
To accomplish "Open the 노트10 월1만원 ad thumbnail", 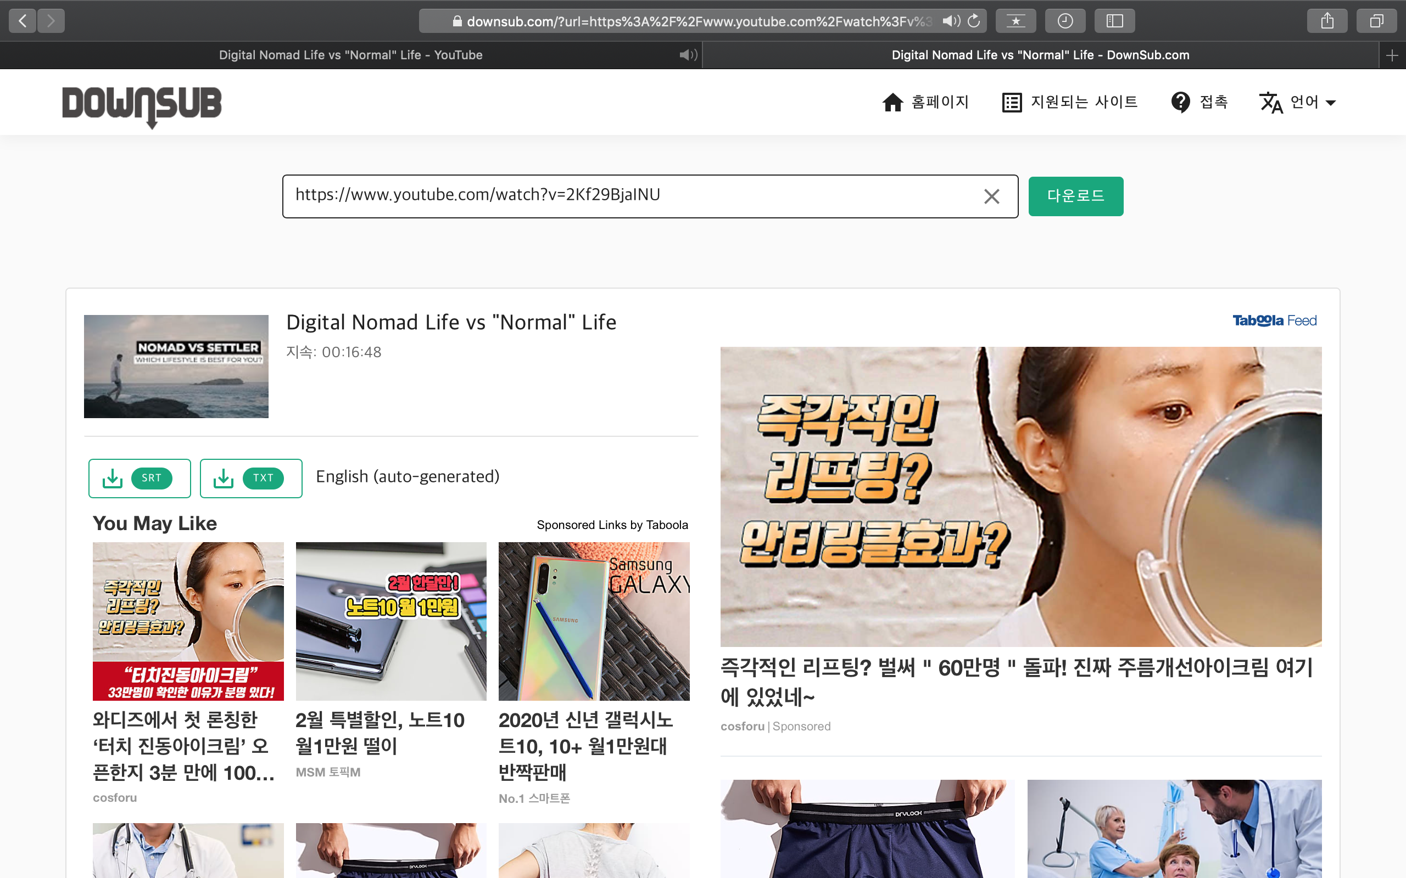I will coord(391,621).
